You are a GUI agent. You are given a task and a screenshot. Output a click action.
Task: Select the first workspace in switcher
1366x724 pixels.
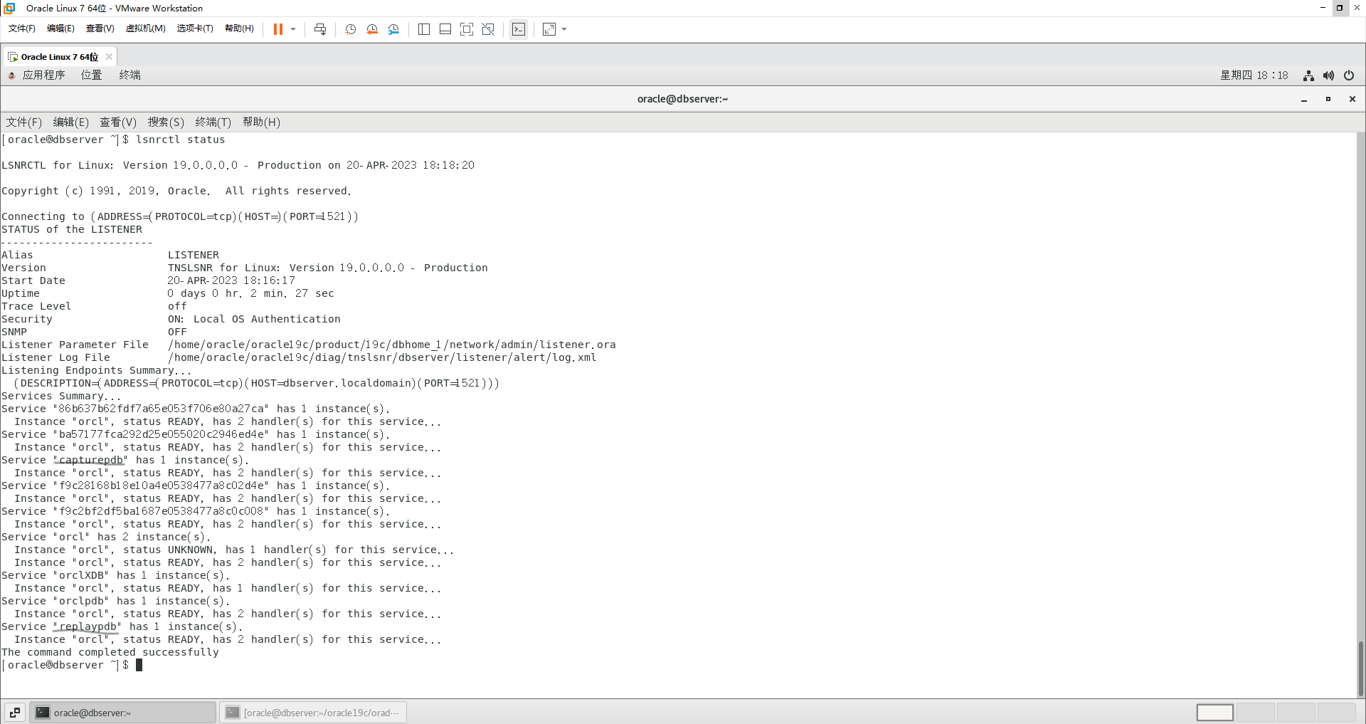(x=1215, y=712)
